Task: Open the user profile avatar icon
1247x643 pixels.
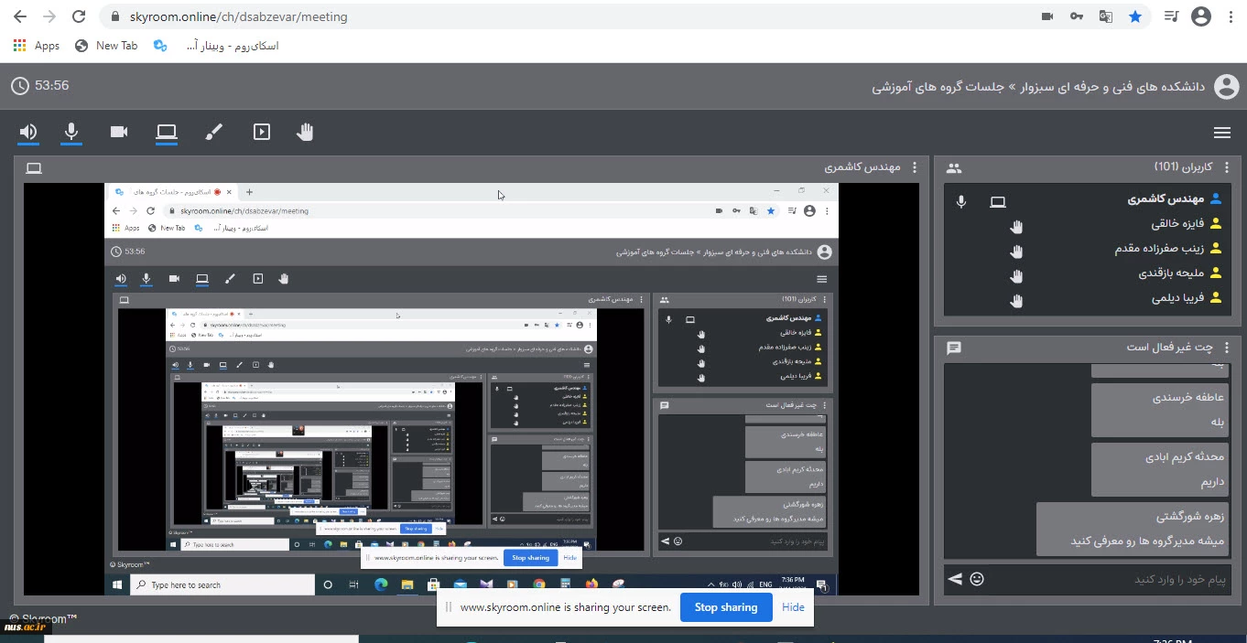Action: pyautogui.click(x=1226, y=87)
